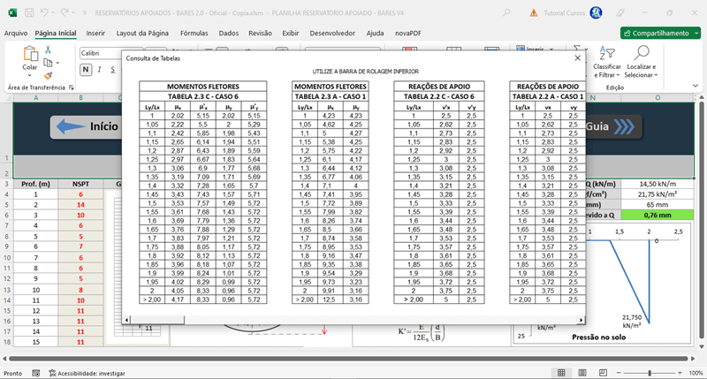Expand the Compartilhamento dropdown arrow
Screen dimensions: 707x379
[696, 34]
